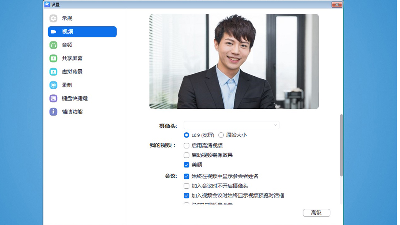Uncheck 始终在视频中显示参会者姓名

click(x=186, y=176)
